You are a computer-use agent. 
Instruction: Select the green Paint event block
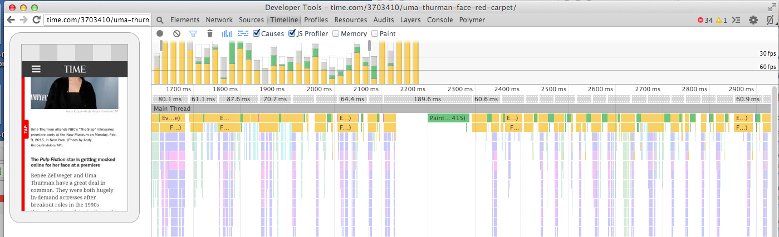pos(448,118)
